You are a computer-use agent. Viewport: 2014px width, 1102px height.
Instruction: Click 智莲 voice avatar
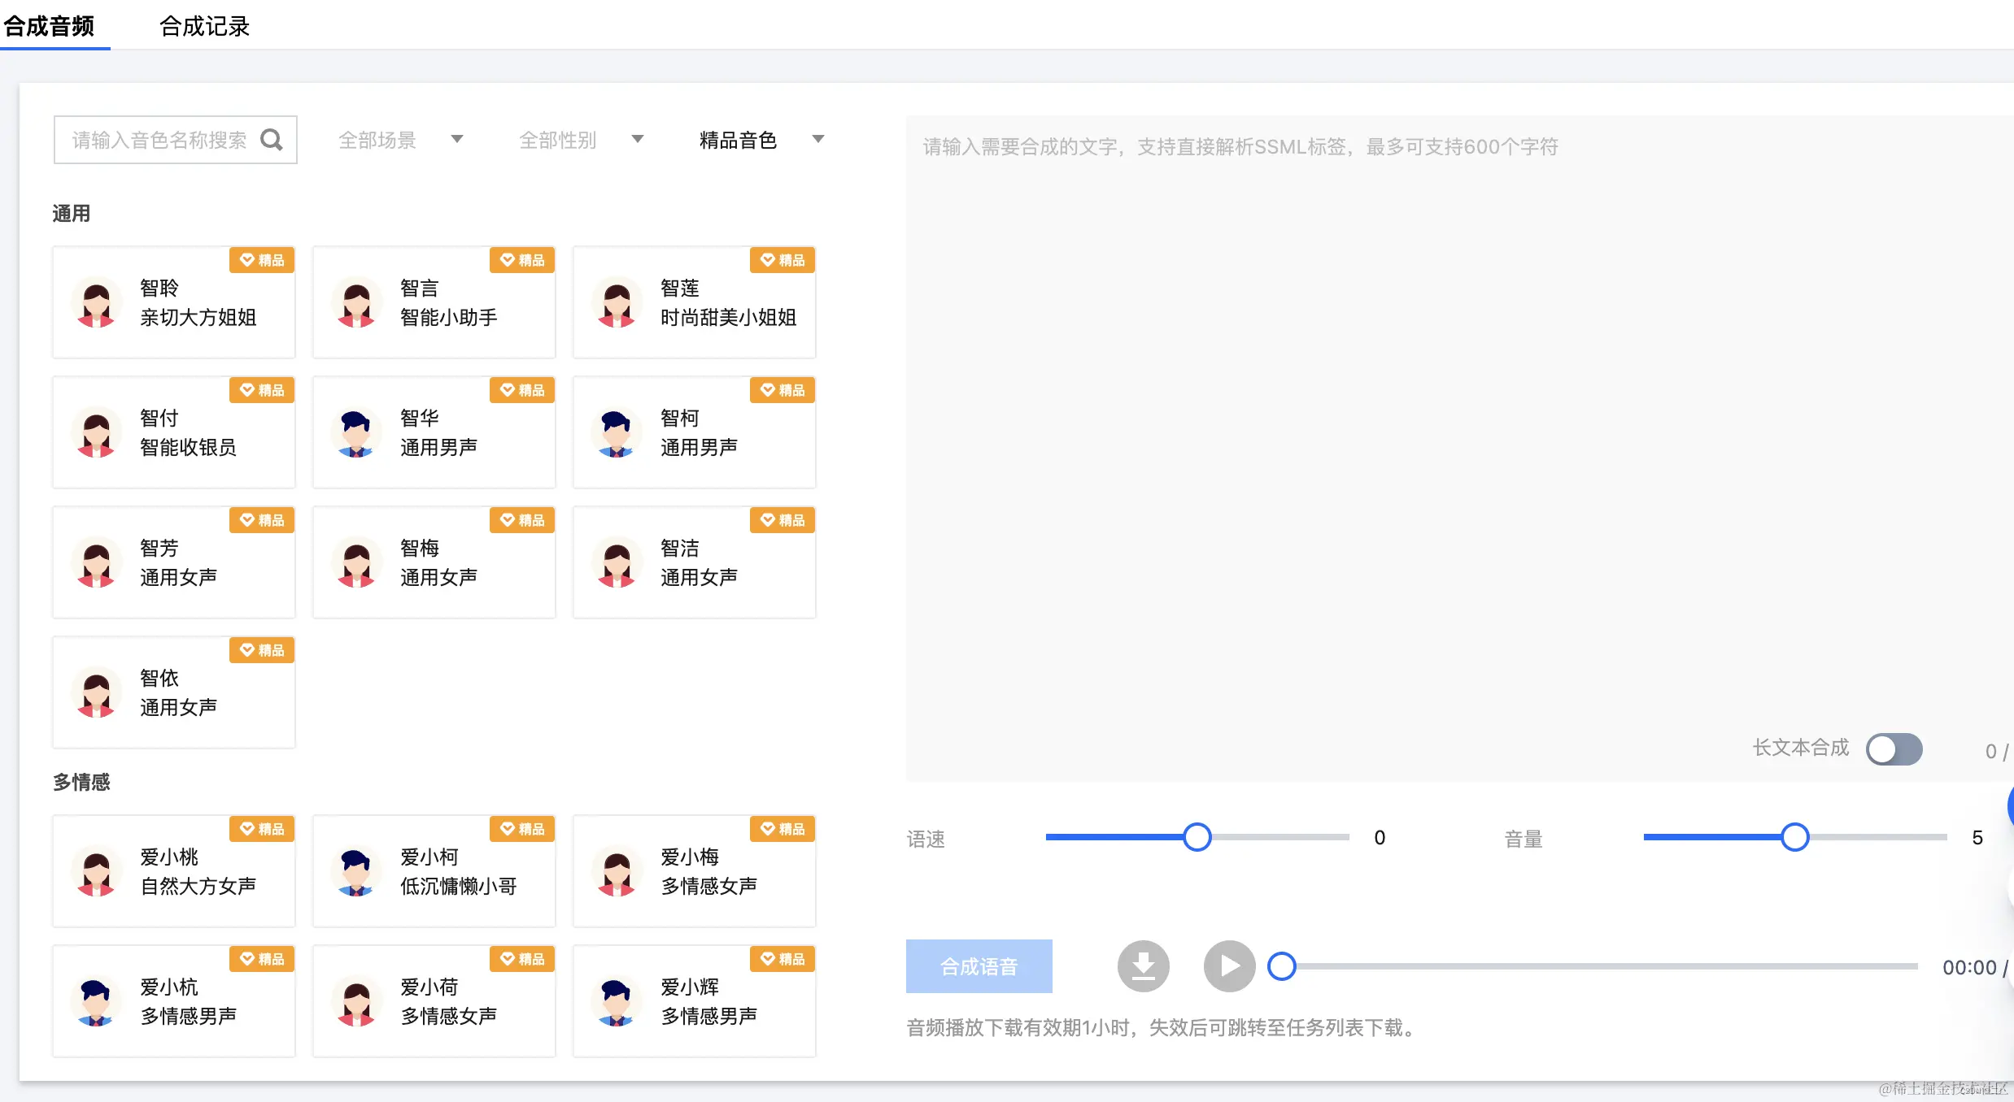(x=617, y=302)
